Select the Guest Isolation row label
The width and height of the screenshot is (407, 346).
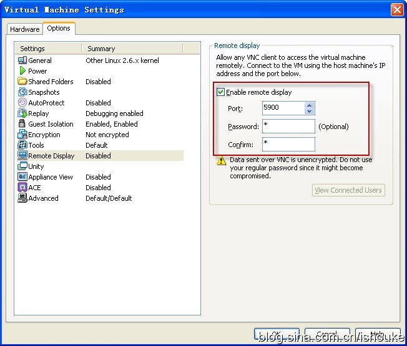click(51, 124)
